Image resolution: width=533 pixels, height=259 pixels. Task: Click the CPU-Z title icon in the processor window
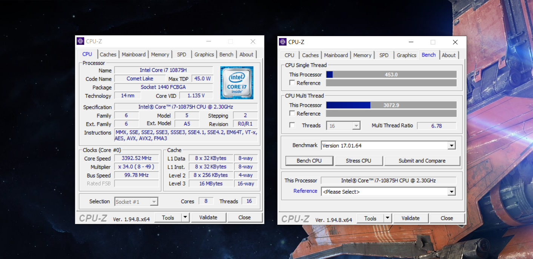(x=80, y=41)
